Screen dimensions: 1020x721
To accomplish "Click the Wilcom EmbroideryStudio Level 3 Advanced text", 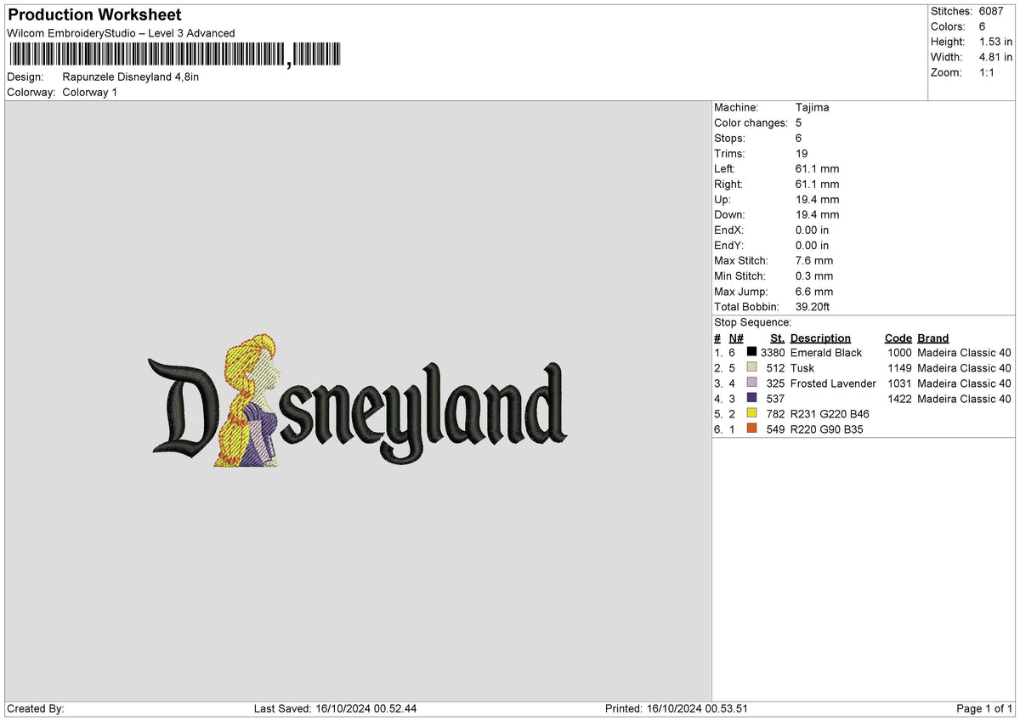I will pos(121,33).
